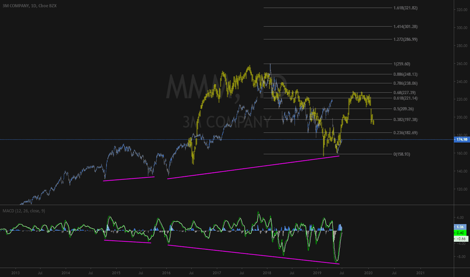Click the 2020 label on time axis
Screen dimensions: 470x277
[x=368, y=273]
